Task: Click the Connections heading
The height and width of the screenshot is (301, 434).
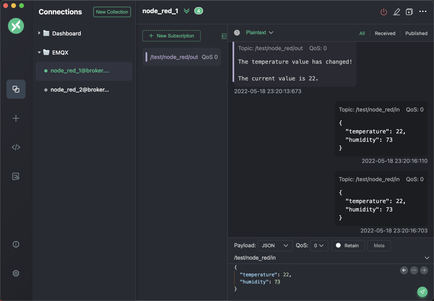Action: click(60, 12)
